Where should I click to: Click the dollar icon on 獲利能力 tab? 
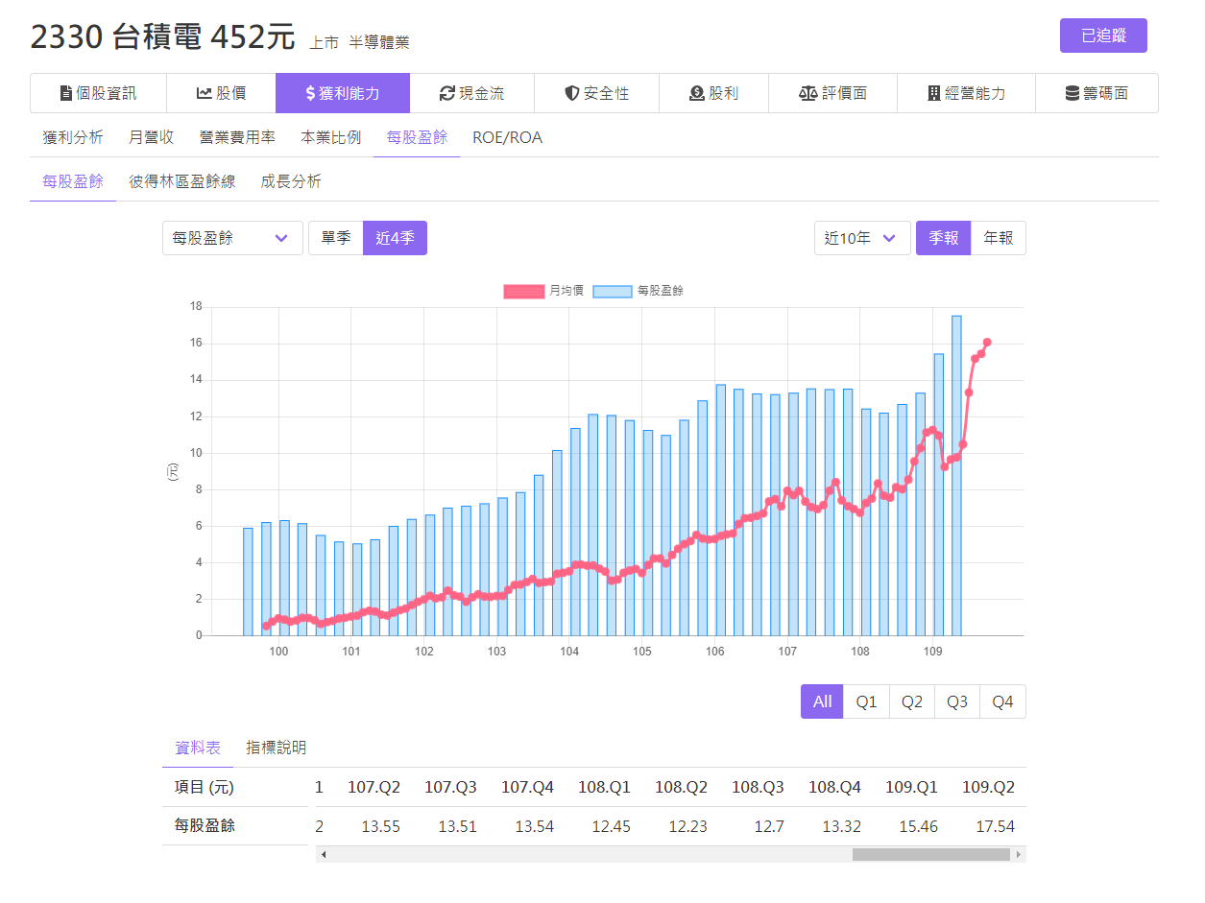[310, 93]
